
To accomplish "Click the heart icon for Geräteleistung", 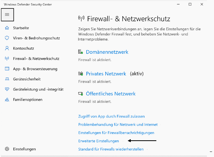I will 7,89.
